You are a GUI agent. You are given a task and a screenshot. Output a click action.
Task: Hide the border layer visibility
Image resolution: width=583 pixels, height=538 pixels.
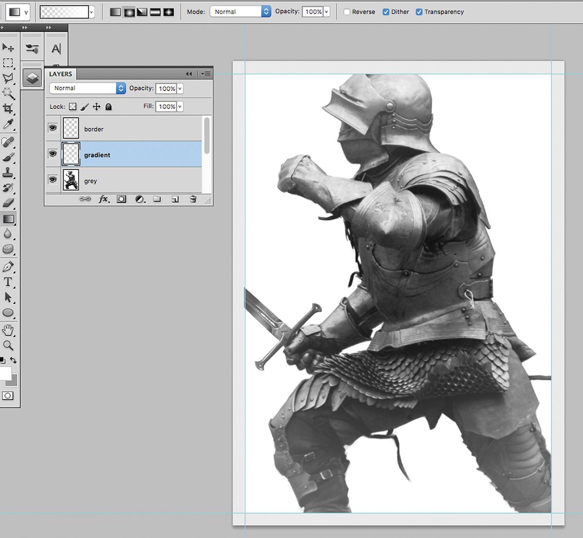point(52,127)
